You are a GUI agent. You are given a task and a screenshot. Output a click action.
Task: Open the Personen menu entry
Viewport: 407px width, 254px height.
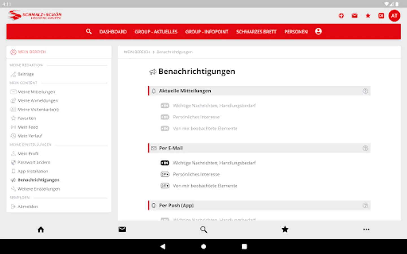tap(296, 32)
